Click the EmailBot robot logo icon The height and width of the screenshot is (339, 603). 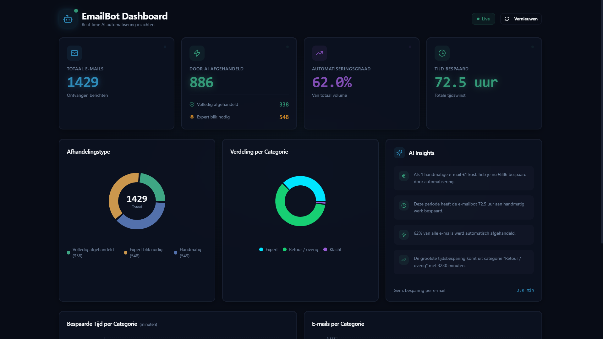[68, 19]
